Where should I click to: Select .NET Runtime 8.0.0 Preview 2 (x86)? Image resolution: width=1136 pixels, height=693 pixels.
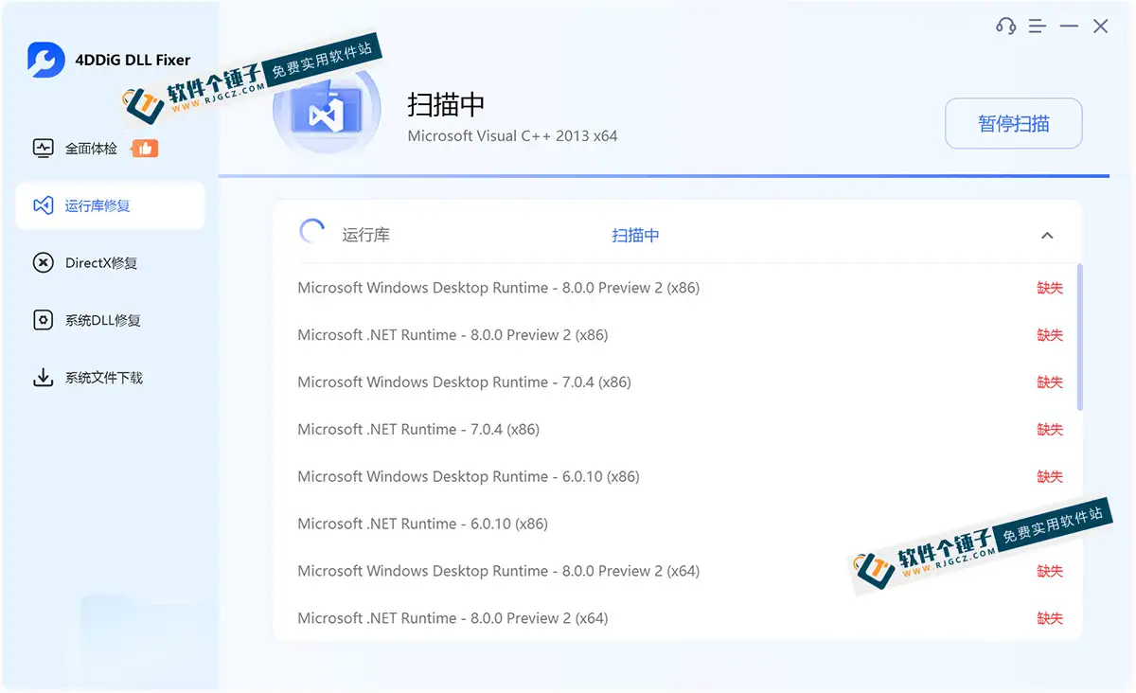[x=677, y=335]
